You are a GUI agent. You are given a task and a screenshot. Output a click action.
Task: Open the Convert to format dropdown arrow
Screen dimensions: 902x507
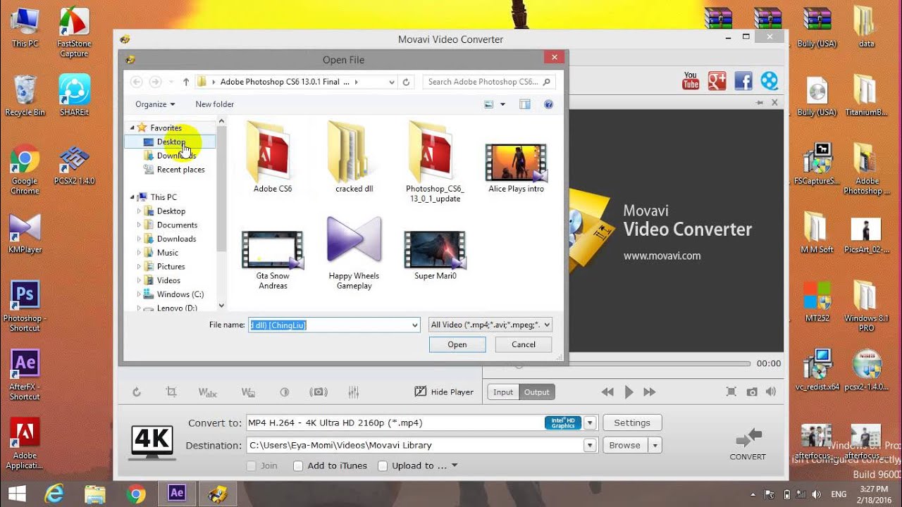[x=591, y=423]
